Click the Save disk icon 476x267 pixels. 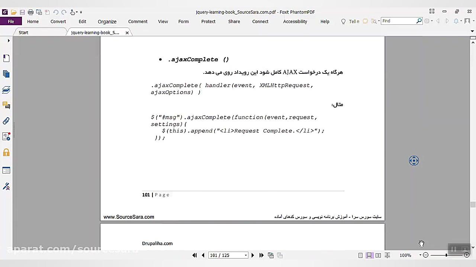pyautogui.click(x=22, y=12)
